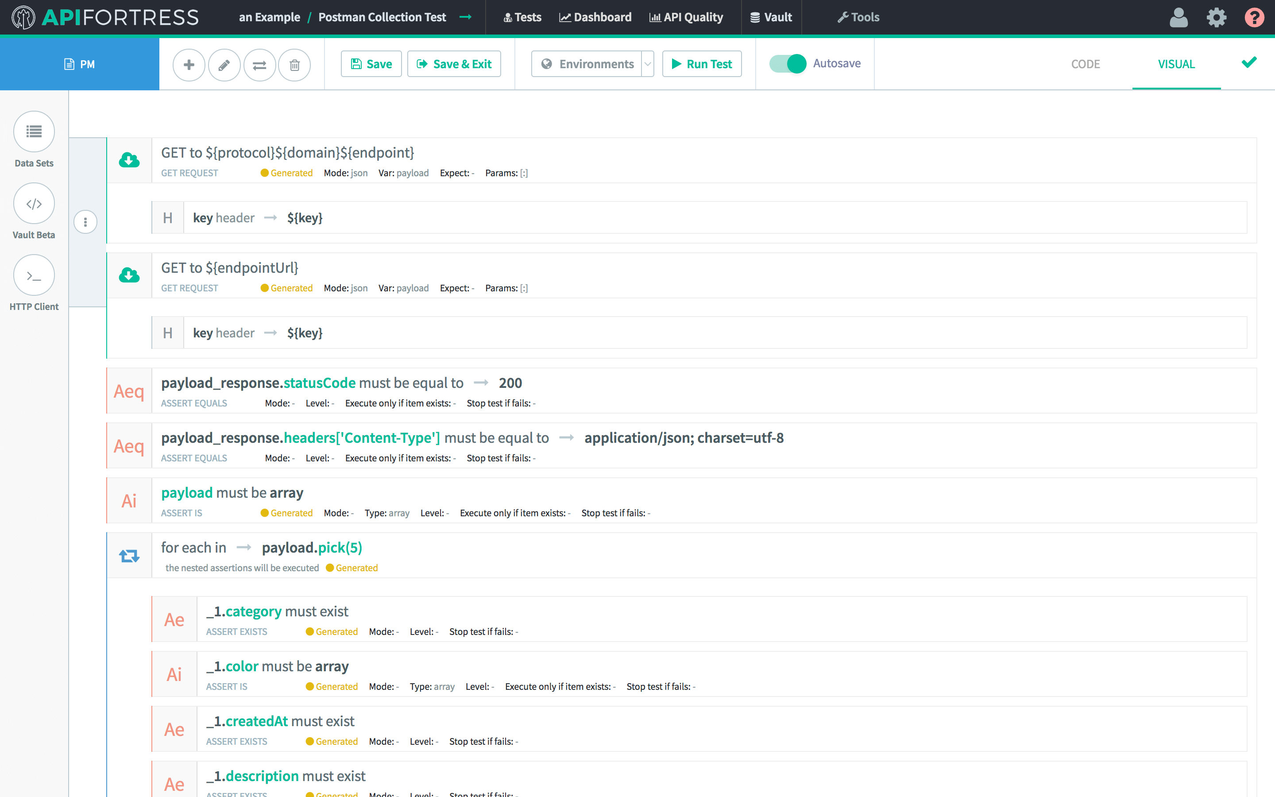1275x797 pixels.
Task: Open the HTTP Client panel
Action: (x=34, y=275)
